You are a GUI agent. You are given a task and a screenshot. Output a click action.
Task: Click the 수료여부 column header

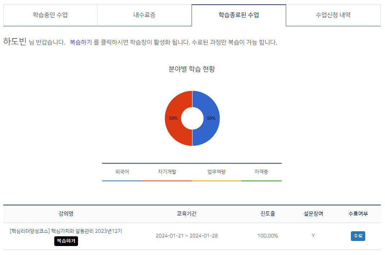358,214
